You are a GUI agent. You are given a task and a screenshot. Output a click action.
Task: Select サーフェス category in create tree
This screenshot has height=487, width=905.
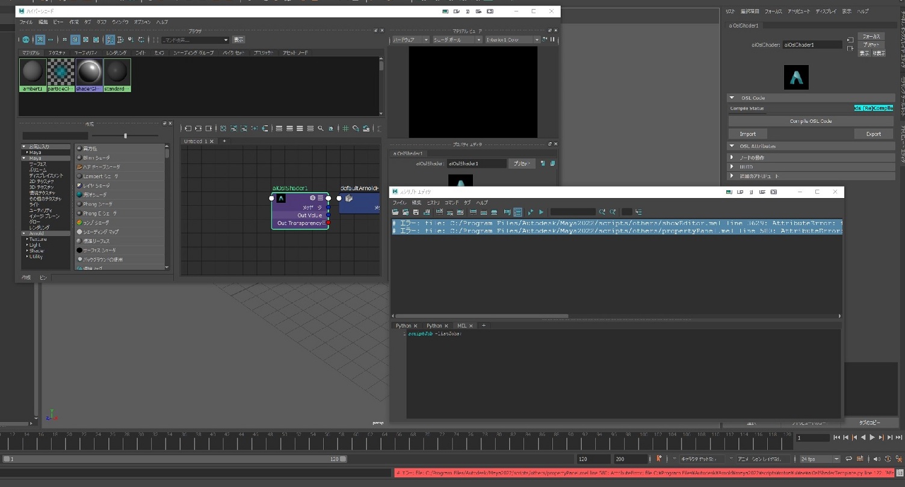tap(38, 164)
